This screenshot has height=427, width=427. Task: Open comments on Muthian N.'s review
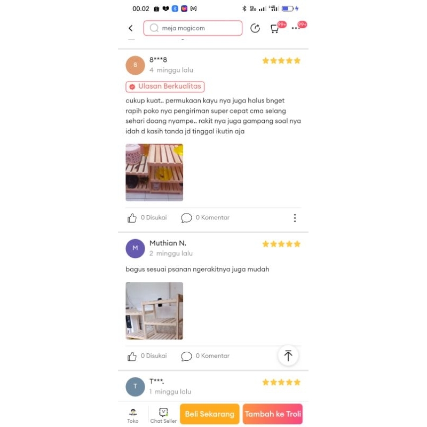point(205,356)
